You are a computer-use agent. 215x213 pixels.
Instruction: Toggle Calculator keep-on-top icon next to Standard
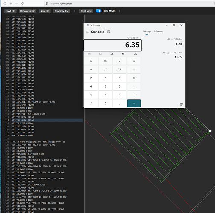pyautogui.click(x=109, y=32)
